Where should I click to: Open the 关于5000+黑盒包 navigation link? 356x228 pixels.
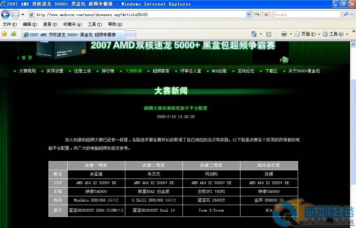tap(304, 71)
